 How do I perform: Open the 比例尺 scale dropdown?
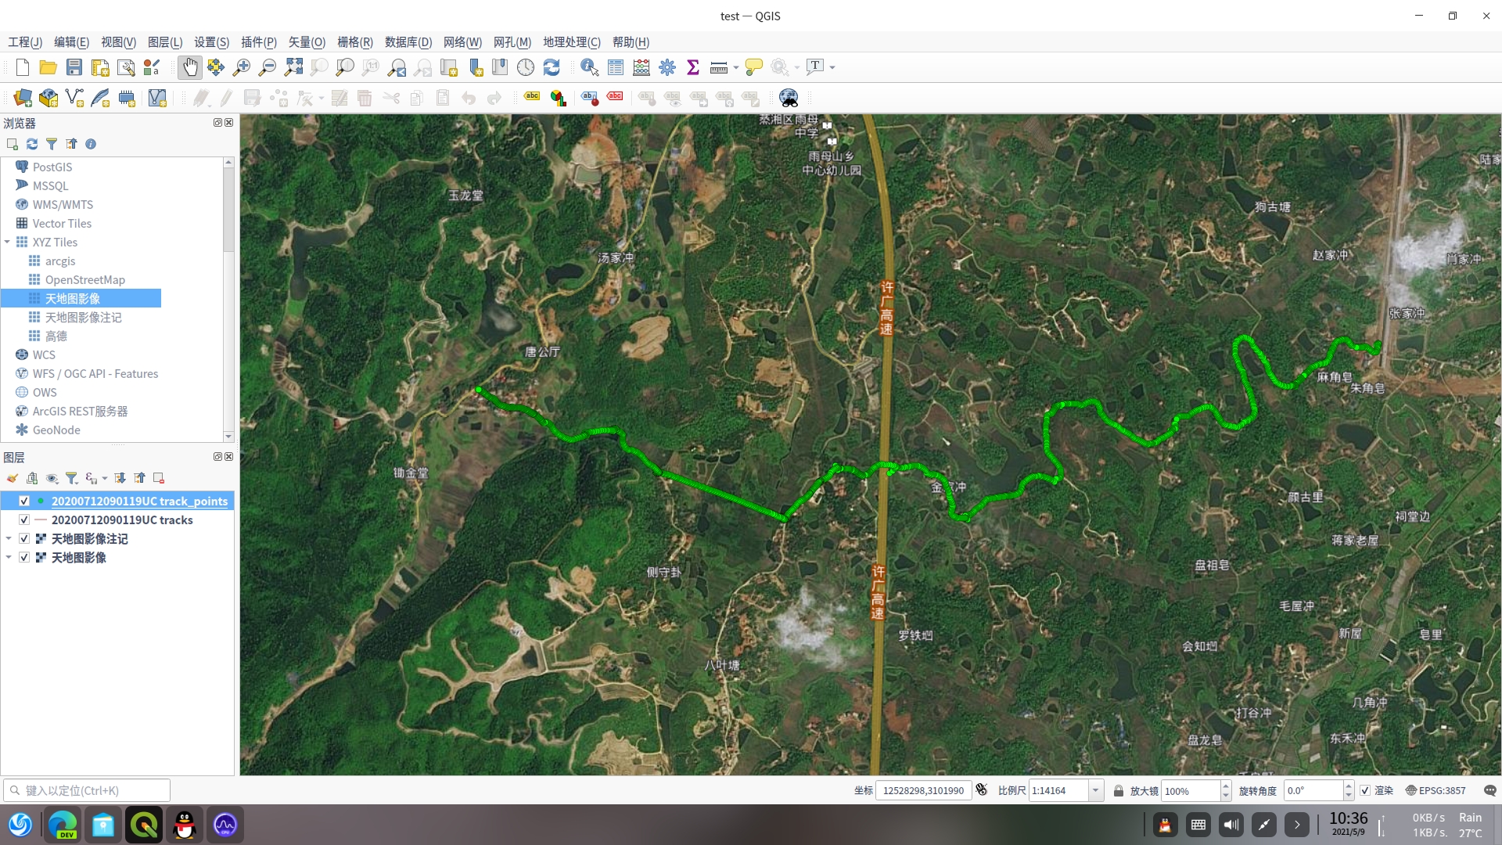(x=1095, y=790)
